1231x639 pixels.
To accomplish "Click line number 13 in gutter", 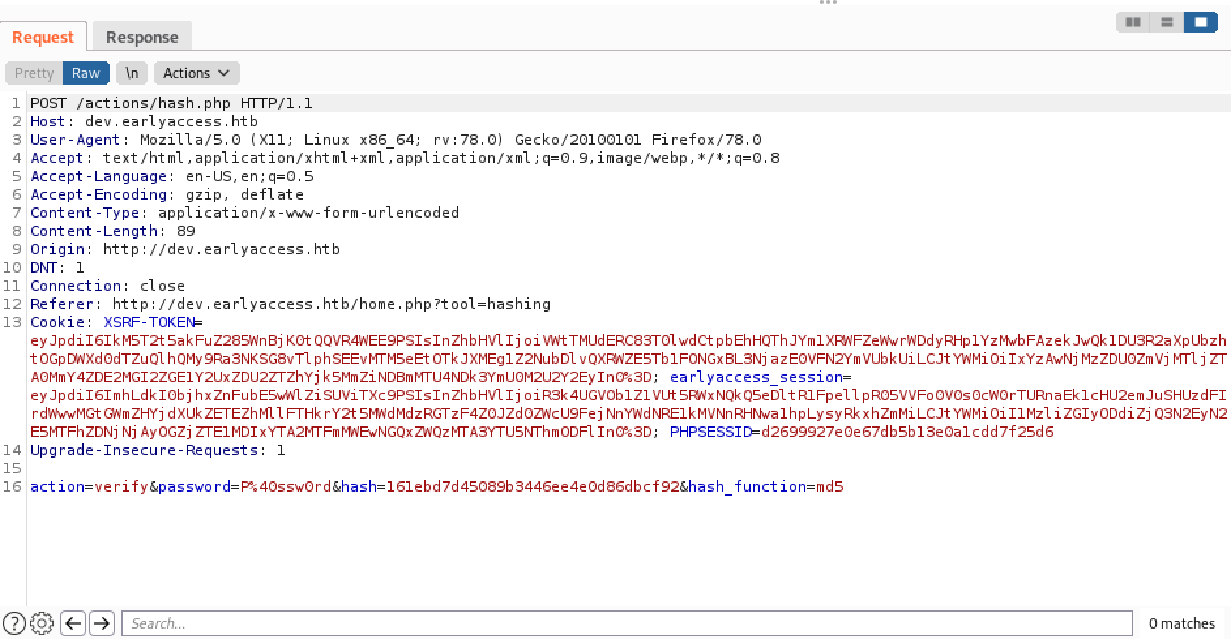I will coord(12,322).
